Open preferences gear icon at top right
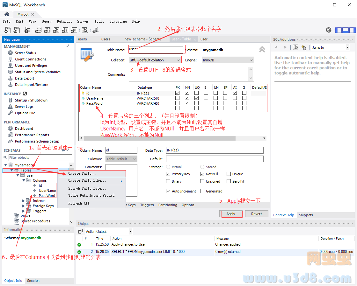Screen dimensions: 357x286 click(x=329, y=30)
